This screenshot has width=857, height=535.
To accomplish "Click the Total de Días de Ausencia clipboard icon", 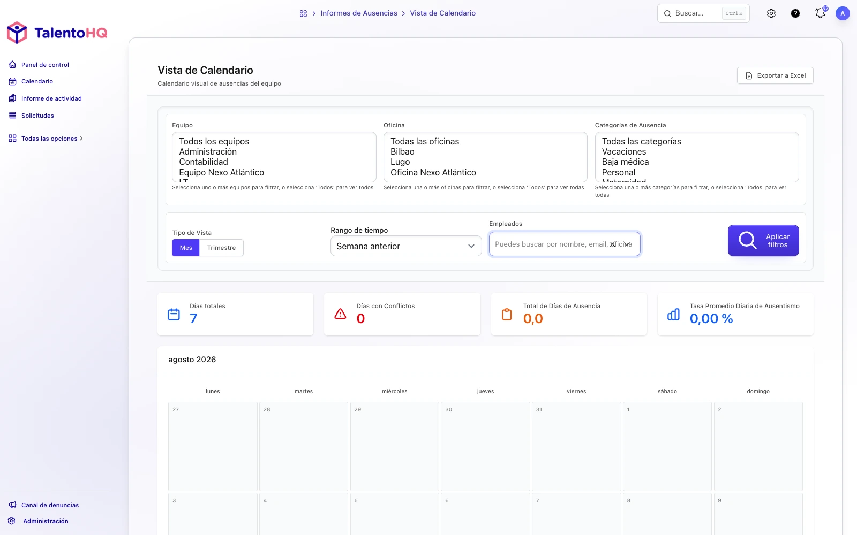I will coord(507,314).
